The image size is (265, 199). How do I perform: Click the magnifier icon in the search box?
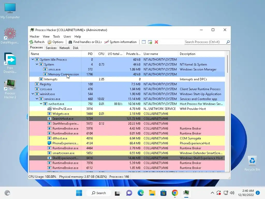point(228,42)
